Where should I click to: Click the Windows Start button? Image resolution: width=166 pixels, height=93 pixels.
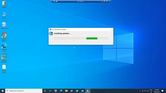click(x=3, y=91)
